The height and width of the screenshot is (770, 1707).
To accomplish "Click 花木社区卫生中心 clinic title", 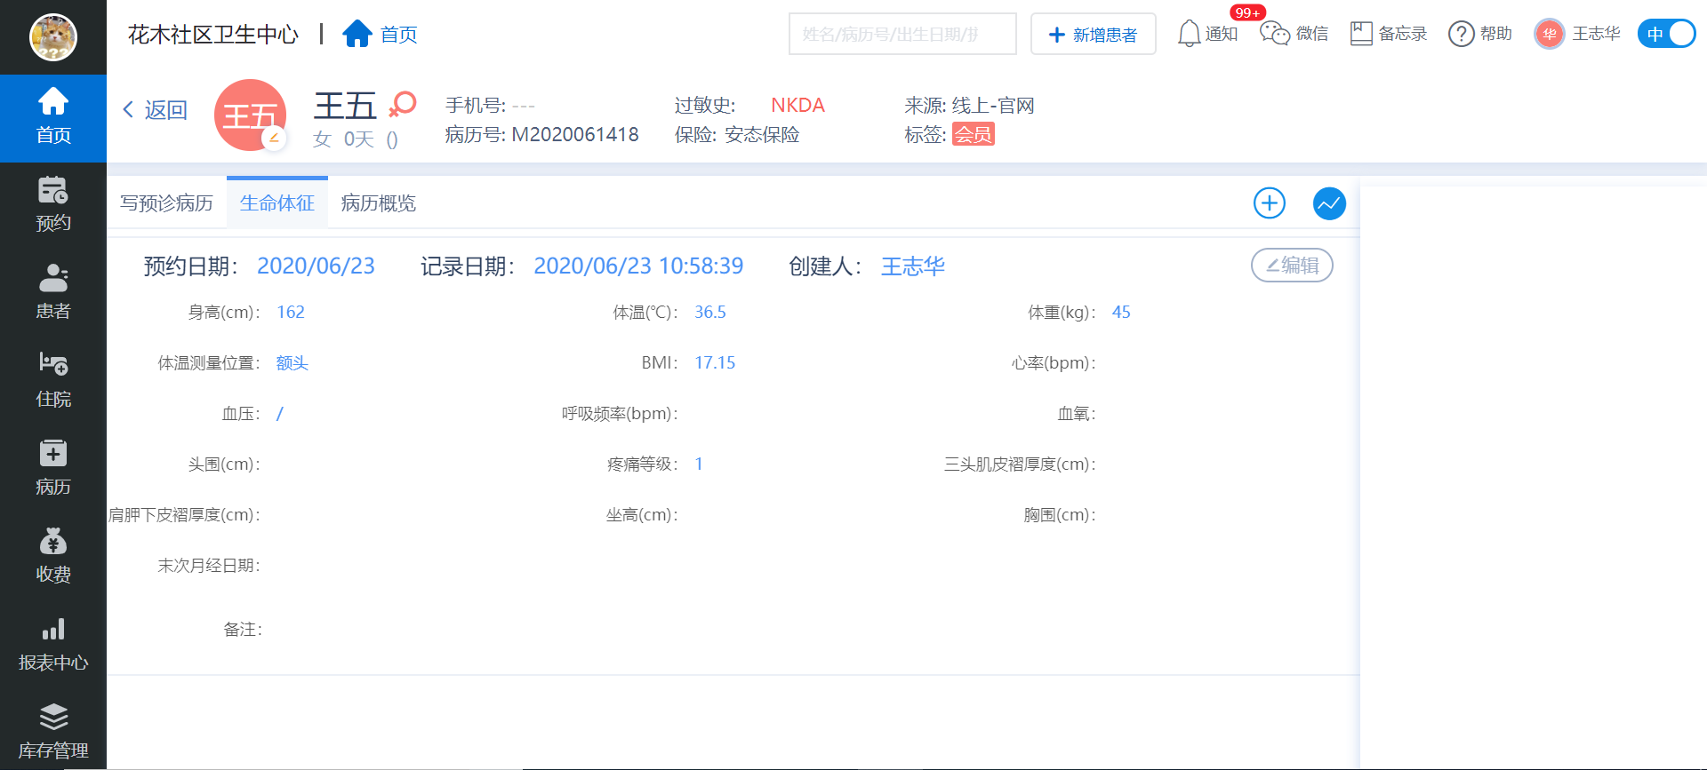I will 213,34.
